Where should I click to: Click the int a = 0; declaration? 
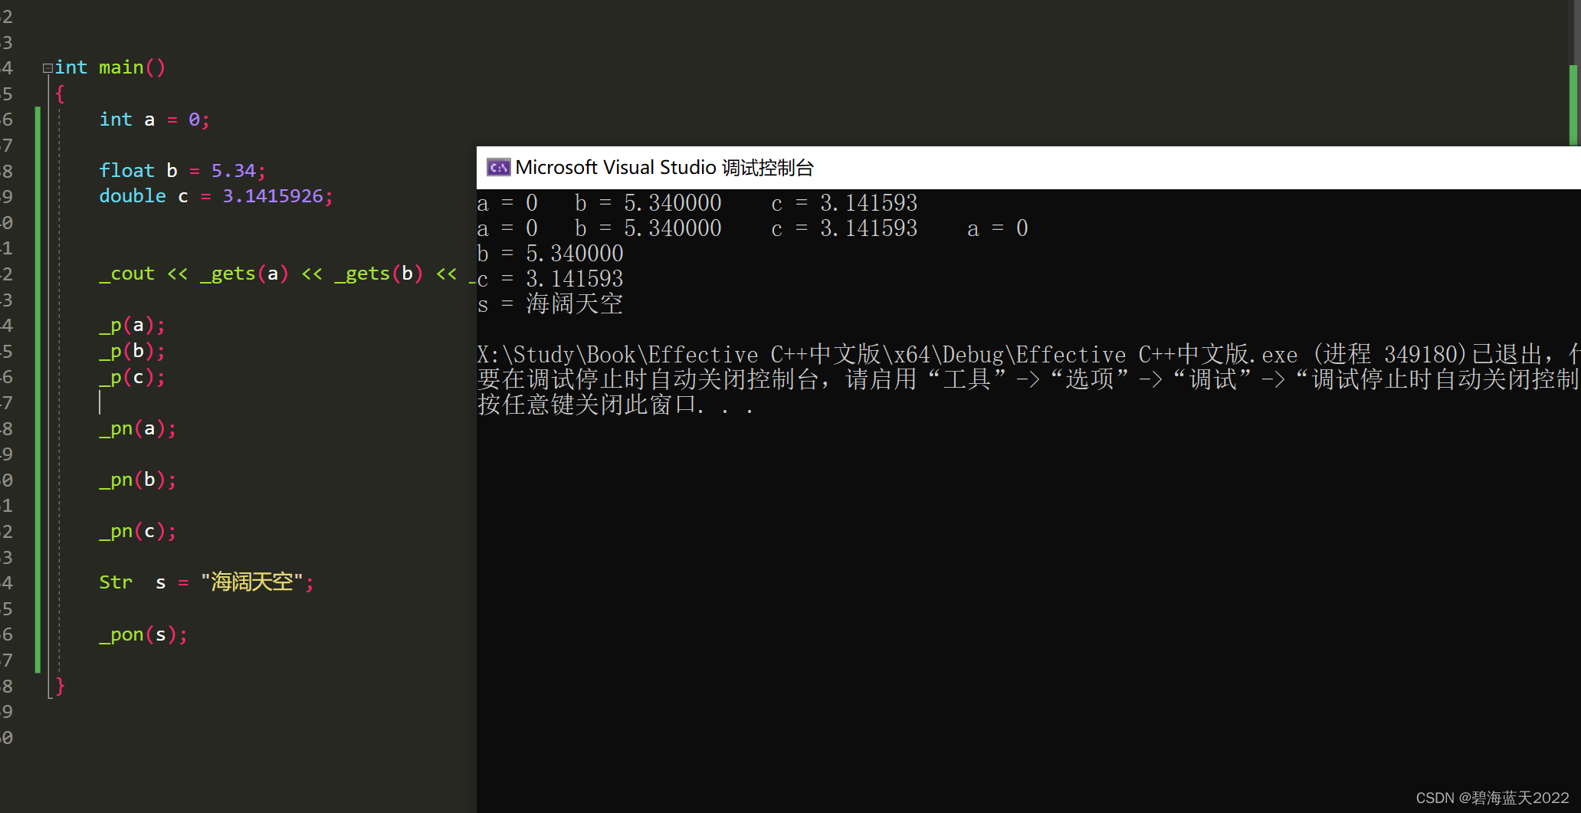(x=153, y=119)
